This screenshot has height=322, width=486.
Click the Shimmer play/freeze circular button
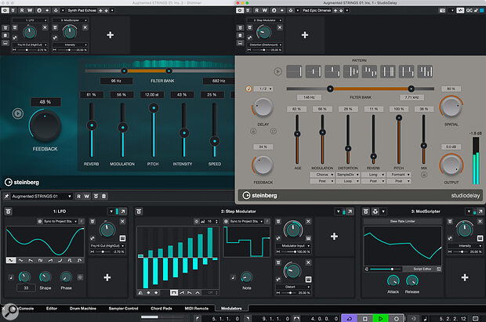[x=18, y=114]
